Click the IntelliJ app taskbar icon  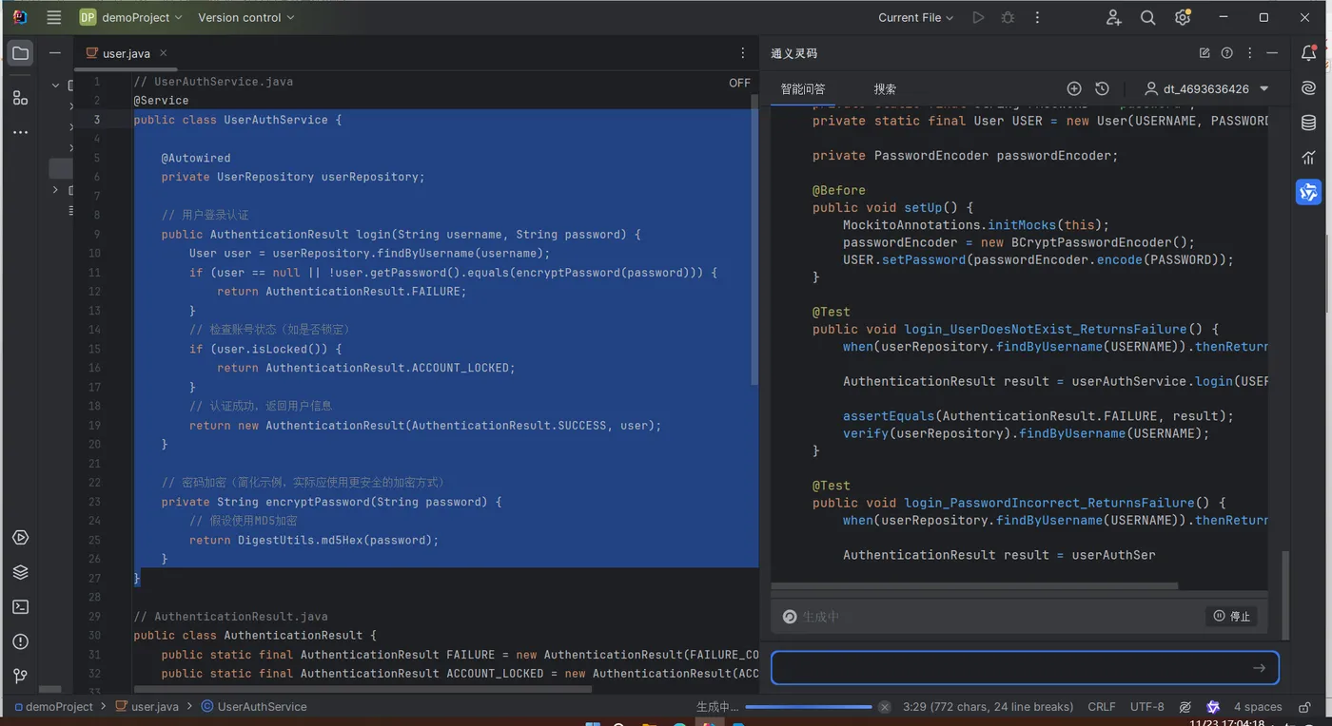709,724
